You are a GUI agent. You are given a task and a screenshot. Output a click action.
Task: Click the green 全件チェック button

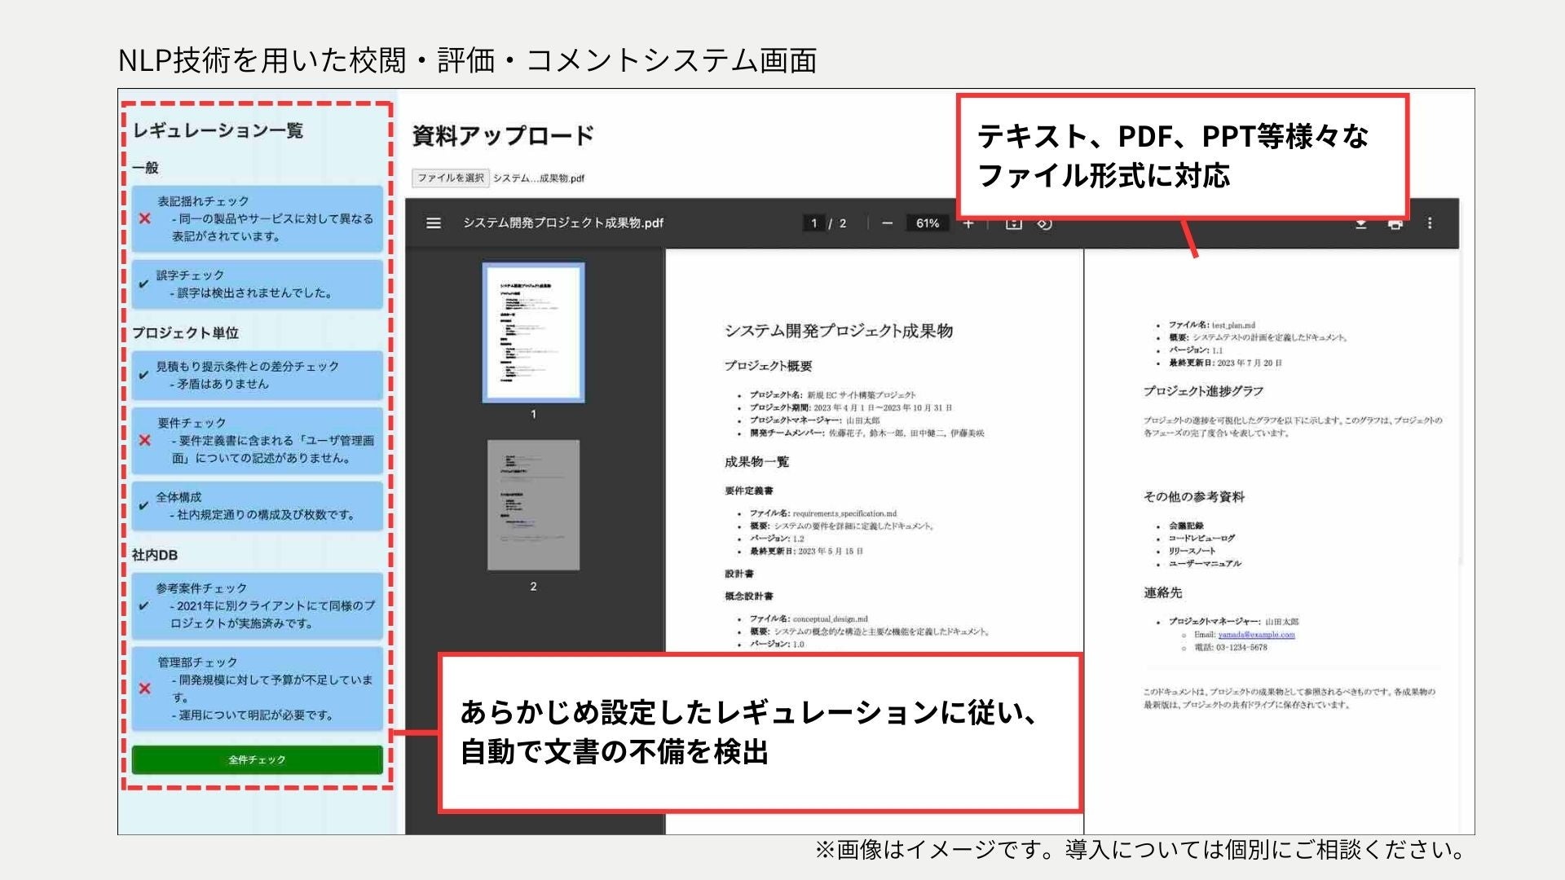257,759
